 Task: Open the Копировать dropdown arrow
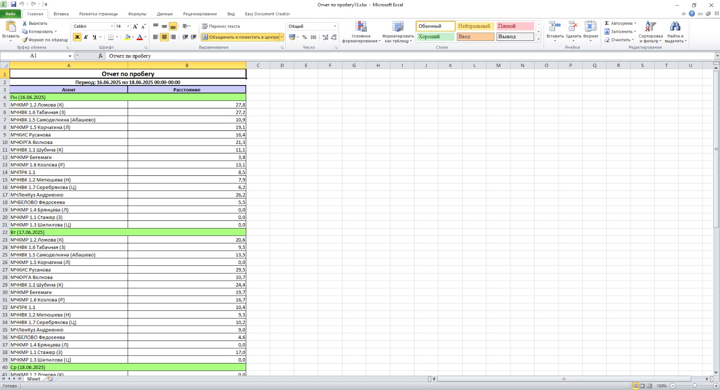click(x=56, y=31)
